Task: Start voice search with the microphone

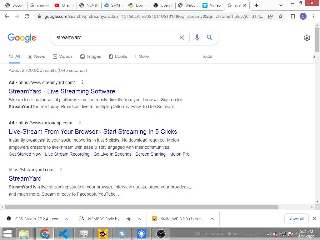Action: coord(197,37)
